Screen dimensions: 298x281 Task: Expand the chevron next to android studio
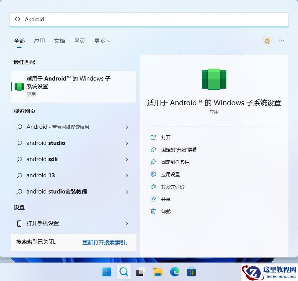(127, 143)
